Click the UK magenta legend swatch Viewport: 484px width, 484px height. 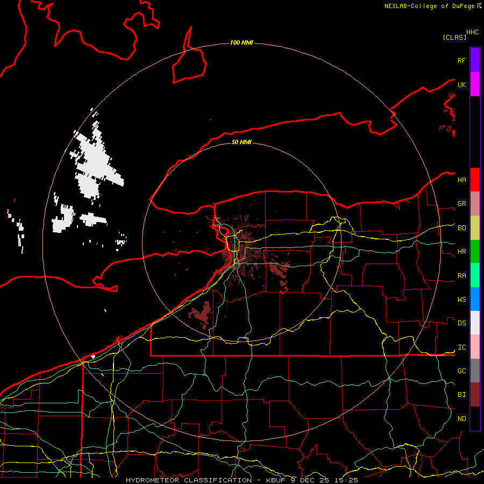point(475,84)
